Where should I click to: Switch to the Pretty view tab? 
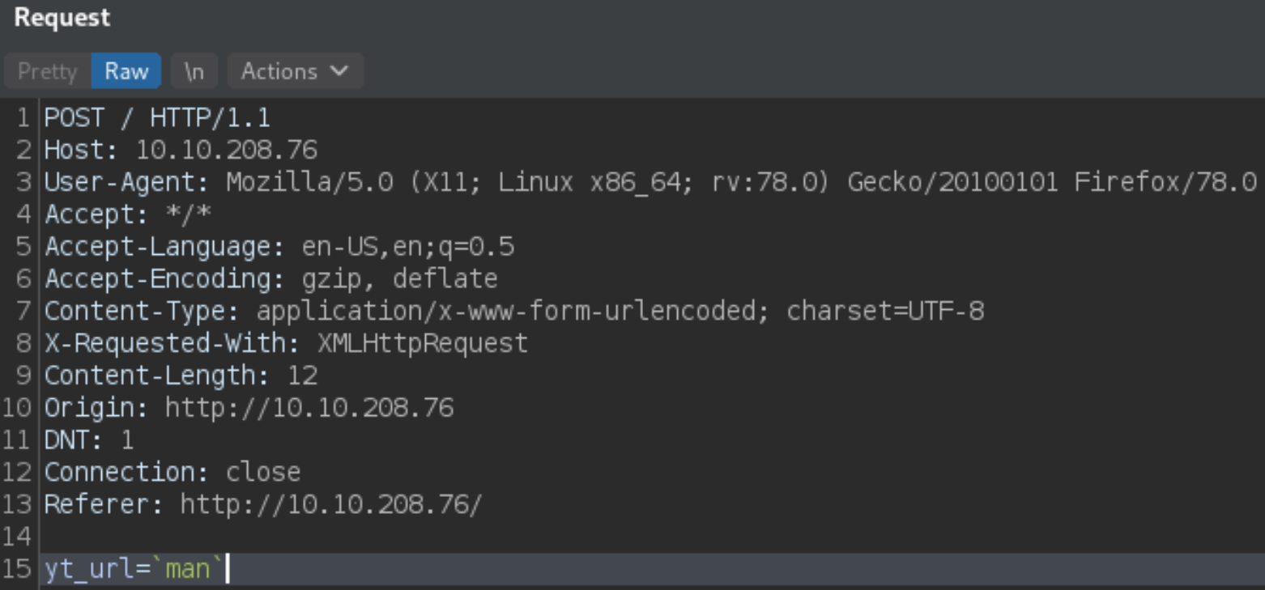(x=47, y=71)
